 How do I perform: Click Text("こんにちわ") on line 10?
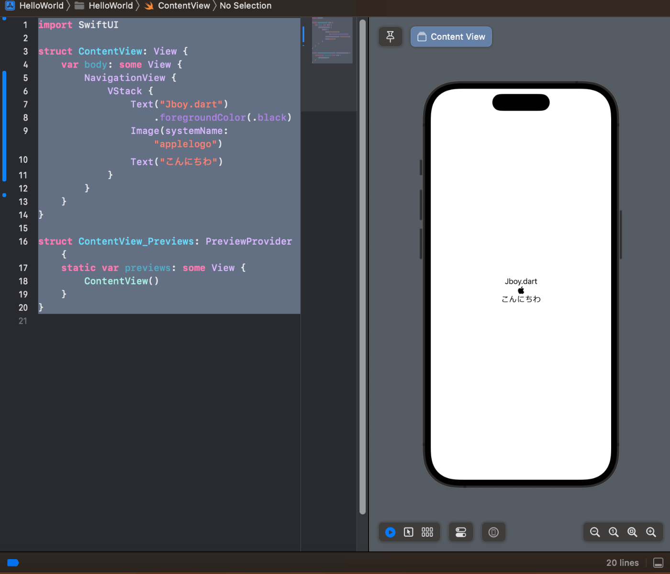177,162
